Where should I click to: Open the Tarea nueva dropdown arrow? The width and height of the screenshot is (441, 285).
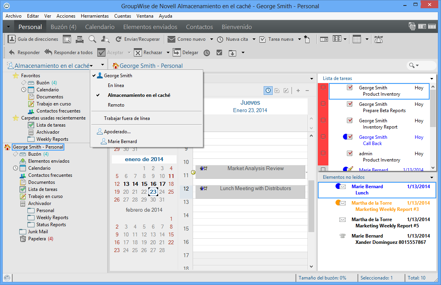click(x=299, y=39)
